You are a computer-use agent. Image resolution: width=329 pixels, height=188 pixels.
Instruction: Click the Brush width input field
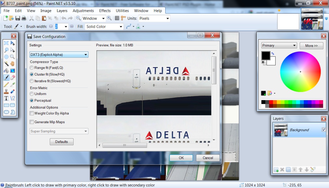click(x=59, y=27)
